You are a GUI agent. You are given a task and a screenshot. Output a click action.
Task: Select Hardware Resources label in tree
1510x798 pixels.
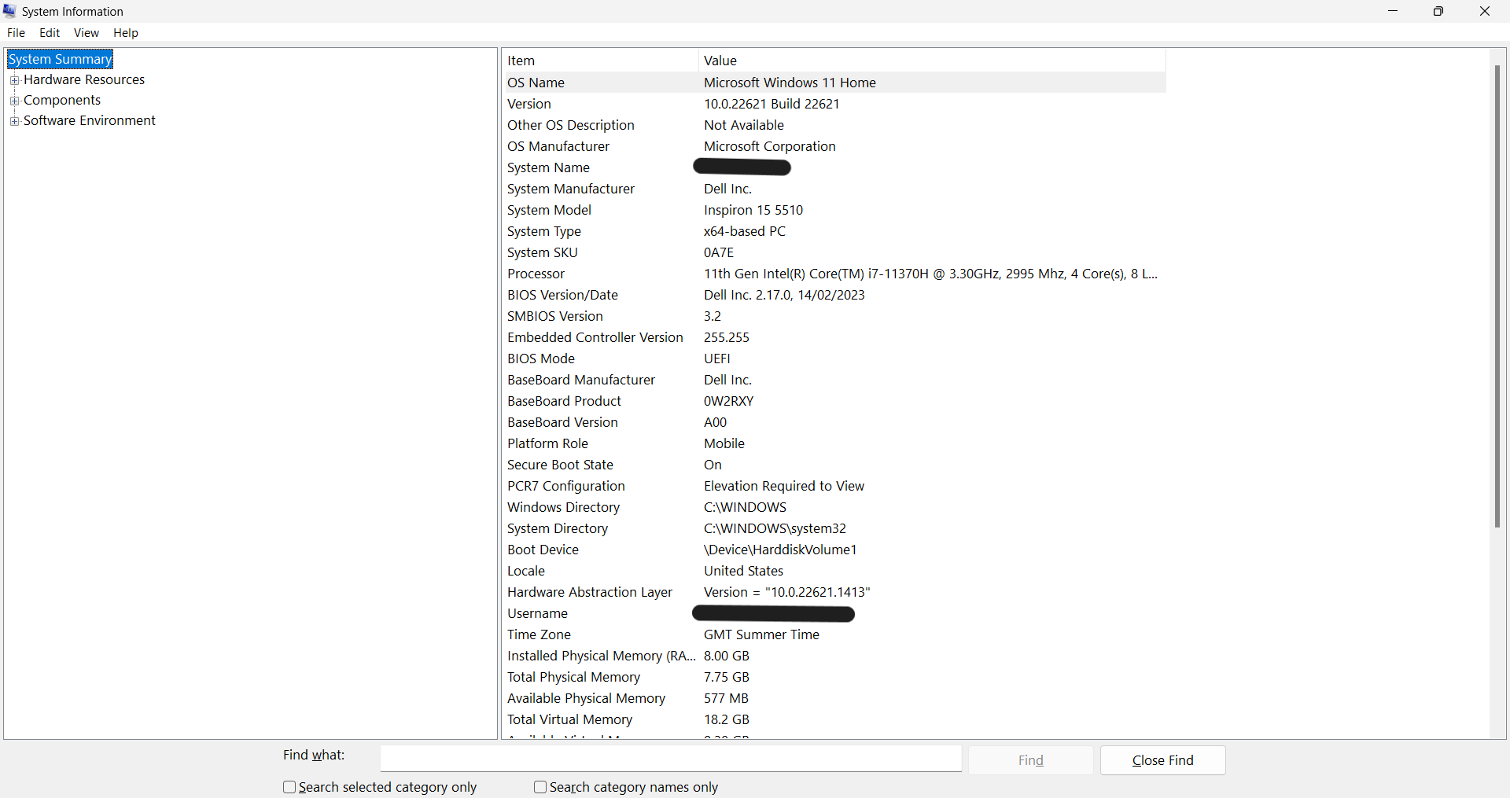(x=84, y=79)
